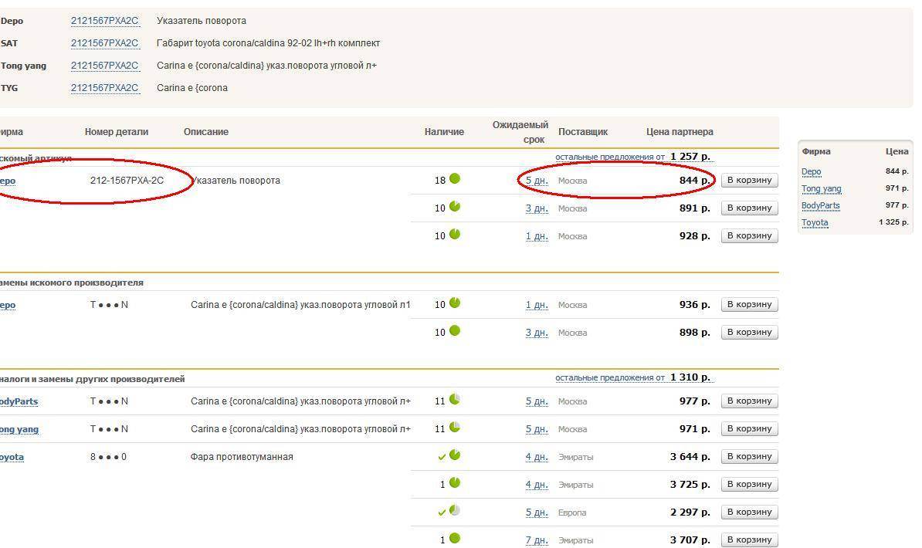The width and height of the screenshot is (922, 548).
Task: Open Toyota link in the price summary panel
Action: click(x=815, y=222)
